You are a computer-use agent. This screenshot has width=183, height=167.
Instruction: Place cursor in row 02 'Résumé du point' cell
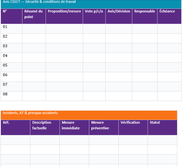[x=34, y=38]
